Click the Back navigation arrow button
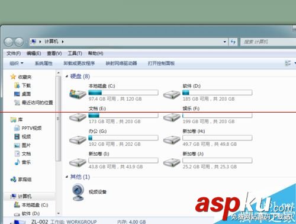 point(9,42)
